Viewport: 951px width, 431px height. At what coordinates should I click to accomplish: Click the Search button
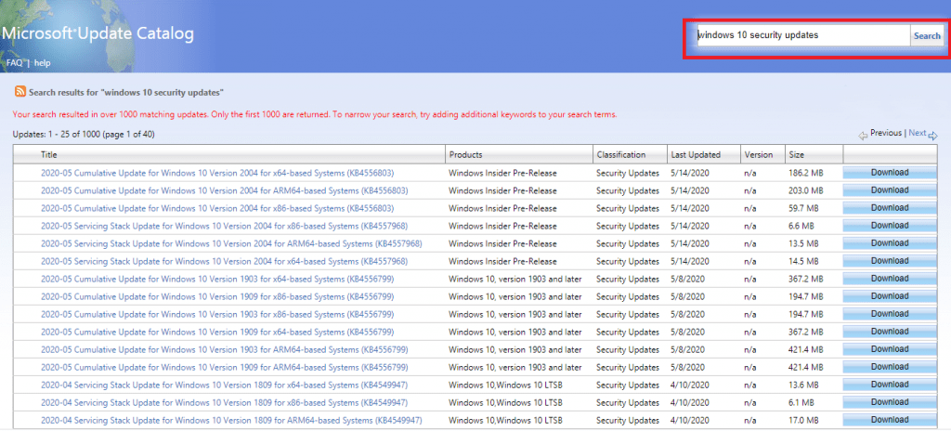927,35
